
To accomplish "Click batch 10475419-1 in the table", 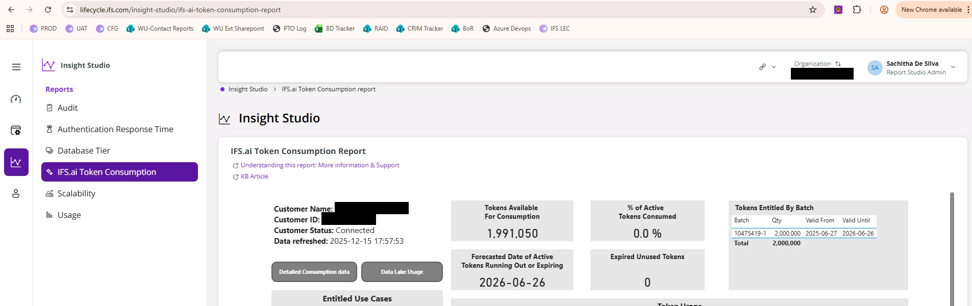I will (750, 234).
